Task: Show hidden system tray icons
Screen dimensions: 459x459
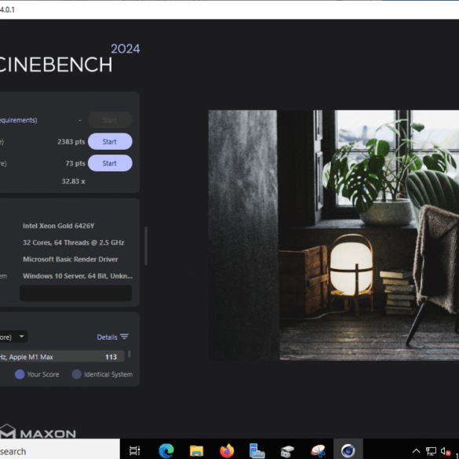Action: (416, 451)
